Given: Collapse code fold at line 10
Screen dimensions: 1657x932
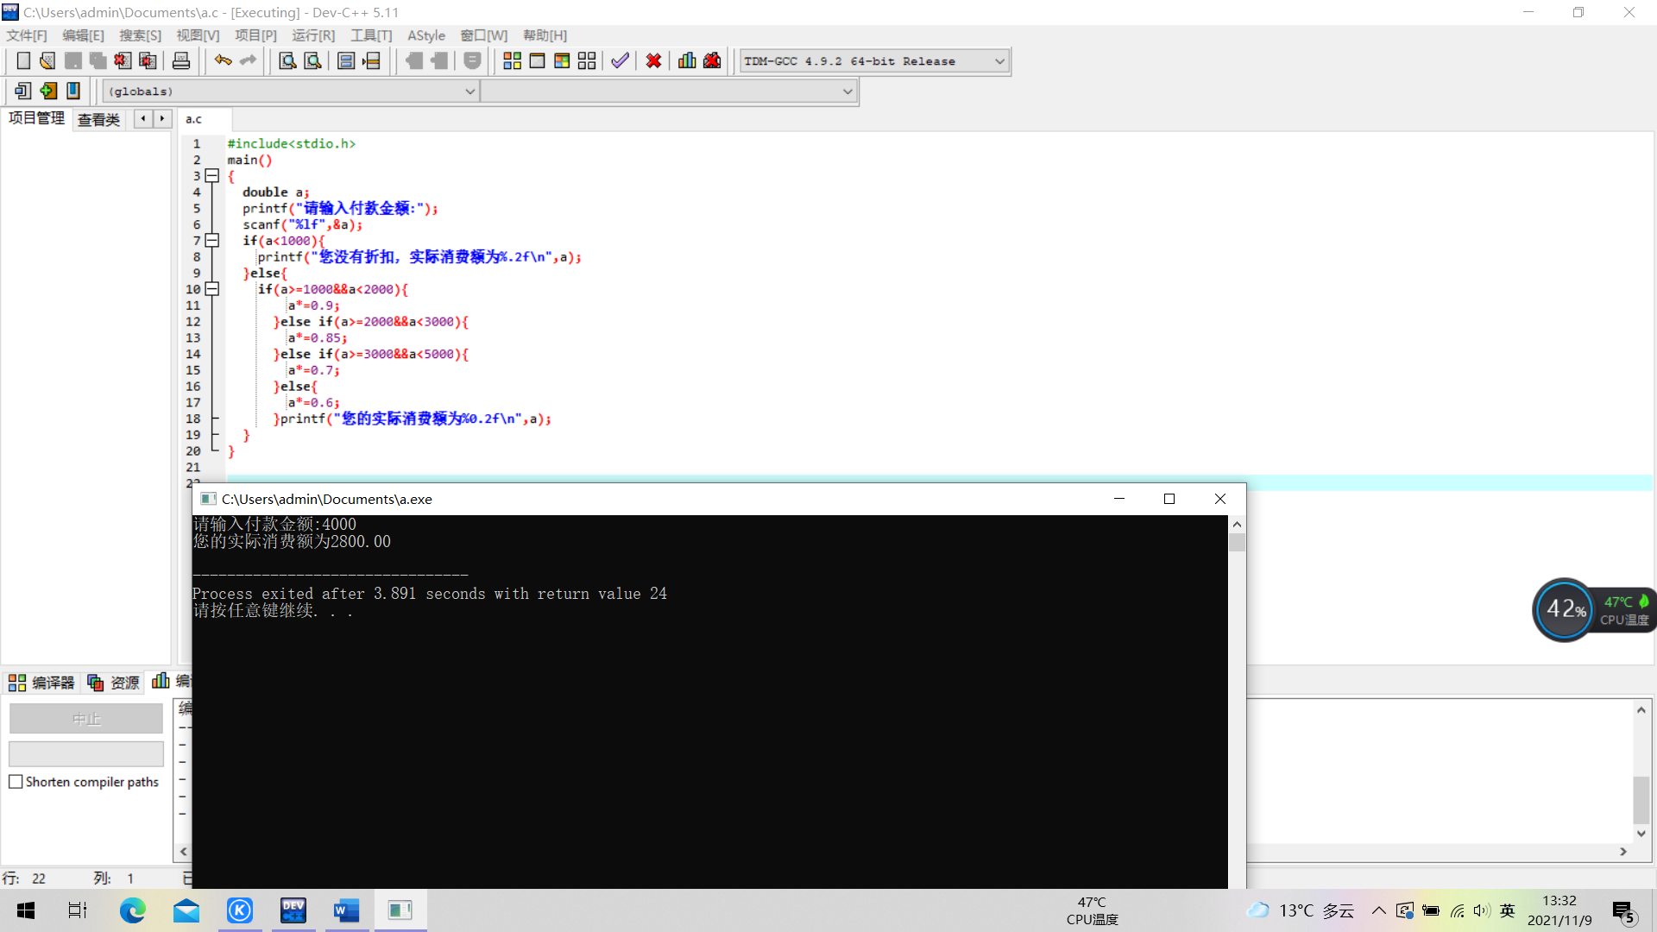Looking at the screenshot, I should (x=212, y=289).
